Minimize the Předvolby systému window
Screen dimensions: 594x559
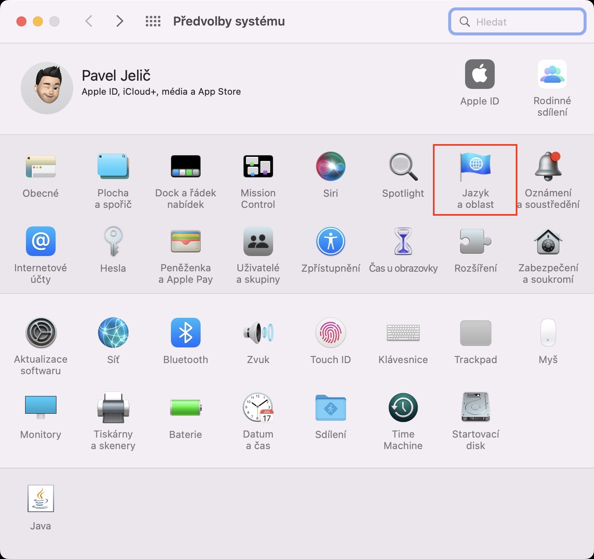38,21
